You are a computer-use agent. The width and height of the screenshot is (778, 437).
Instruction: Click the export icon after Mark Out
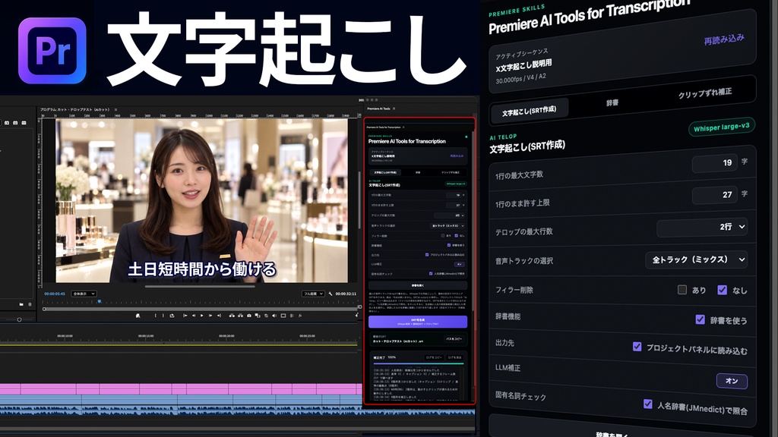point(172,316)
